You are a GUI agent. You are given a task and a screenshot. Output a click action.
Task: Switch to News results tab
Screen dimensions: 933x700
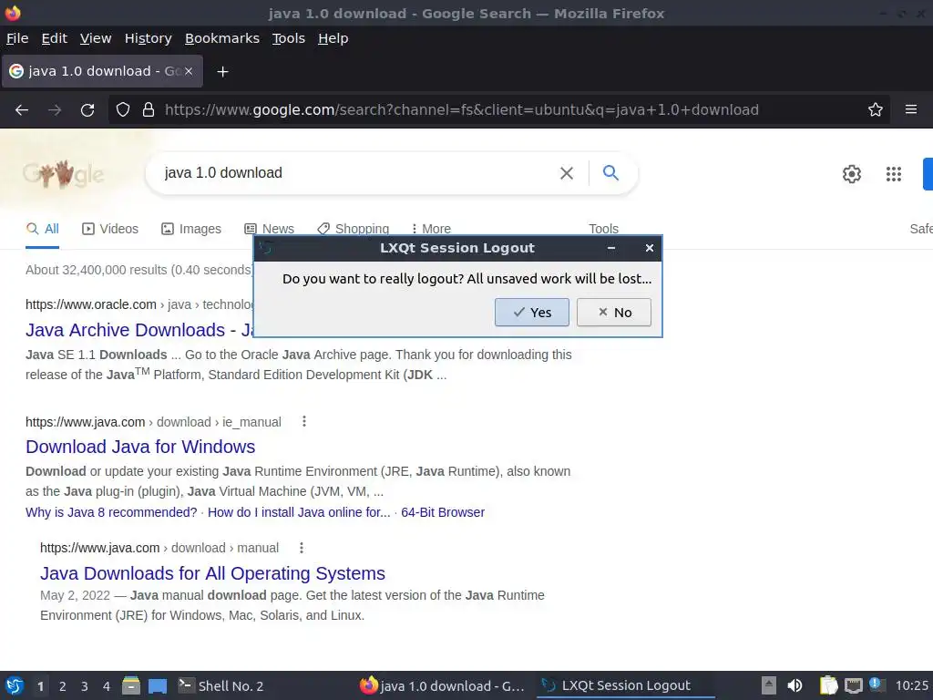[269, 229]
